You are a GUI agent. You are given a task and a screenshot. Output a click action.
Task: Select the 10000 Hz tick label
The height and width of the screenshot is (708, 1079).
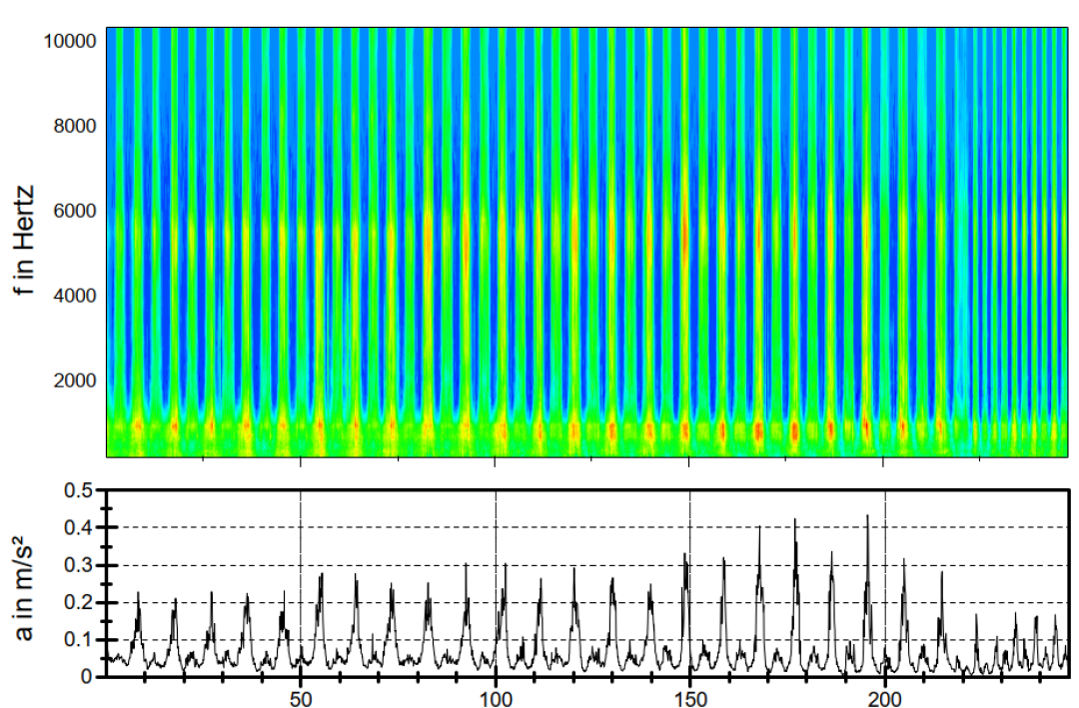[68, 41]
